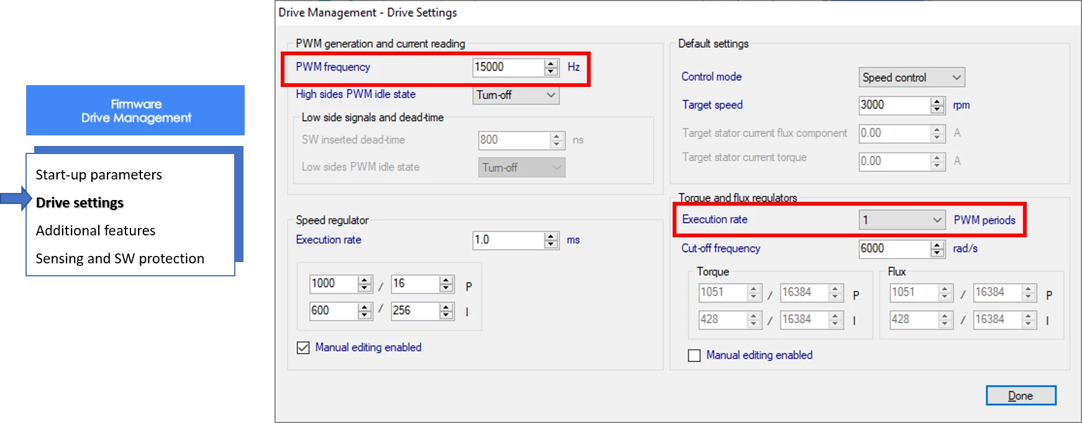Enable torque and flux Manual editing checkbox

pyautogui.click(x=694, y=355)
